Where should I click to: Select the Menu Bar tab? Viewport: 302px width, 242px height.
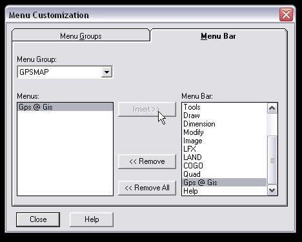219,36
